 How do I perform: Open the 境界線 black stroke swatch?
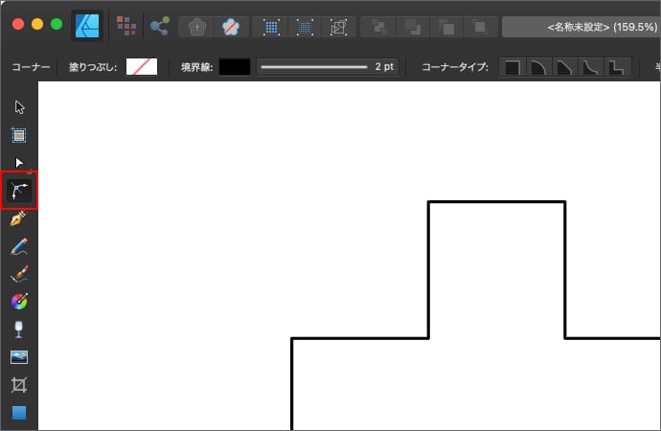pyautogui.click(x=235, y=67)
